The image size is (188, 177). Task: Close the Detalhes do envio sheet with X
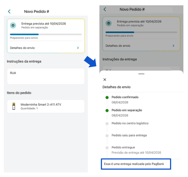click(x=105, y=80)
